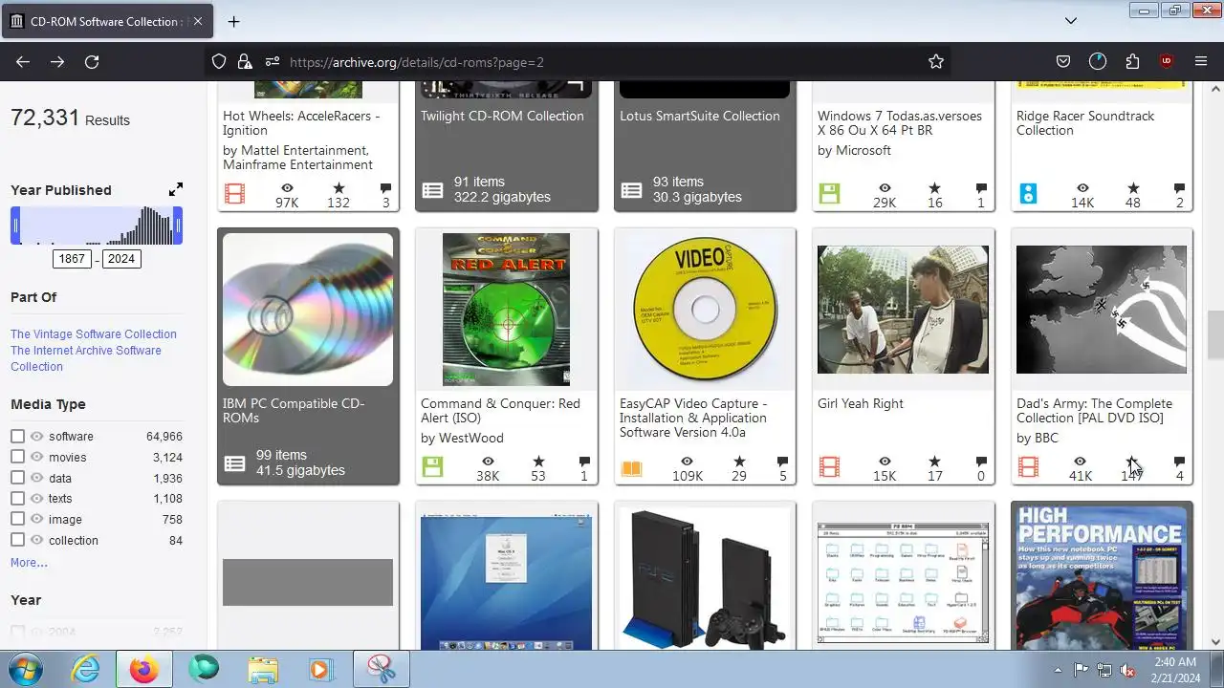This screenshot has height=688, width=1224.
Task: Click the Year Published histogram bars
Action: 97,226
